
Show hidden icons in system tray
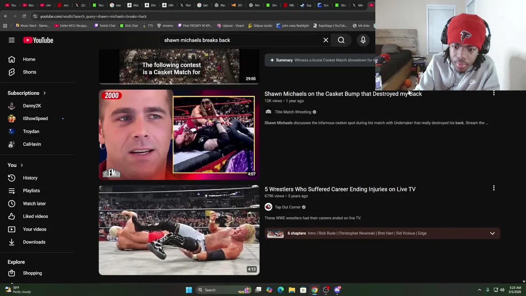click(479, 290)
